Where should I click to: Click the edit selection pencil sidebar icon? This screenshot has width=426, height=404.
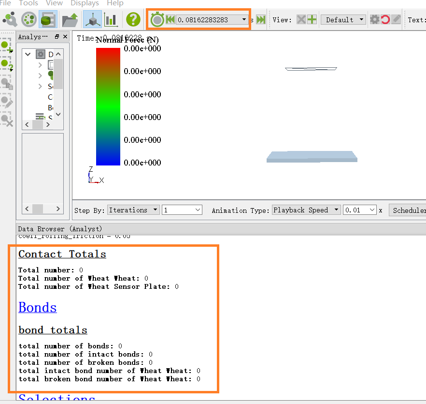click(x=7, y=101)
